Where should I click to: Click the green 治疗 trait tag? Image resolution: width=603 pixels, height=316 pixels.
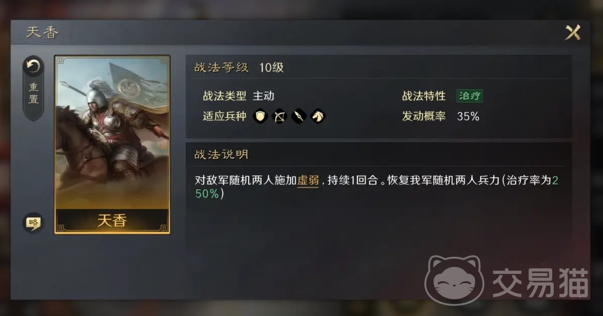[470, 96]
